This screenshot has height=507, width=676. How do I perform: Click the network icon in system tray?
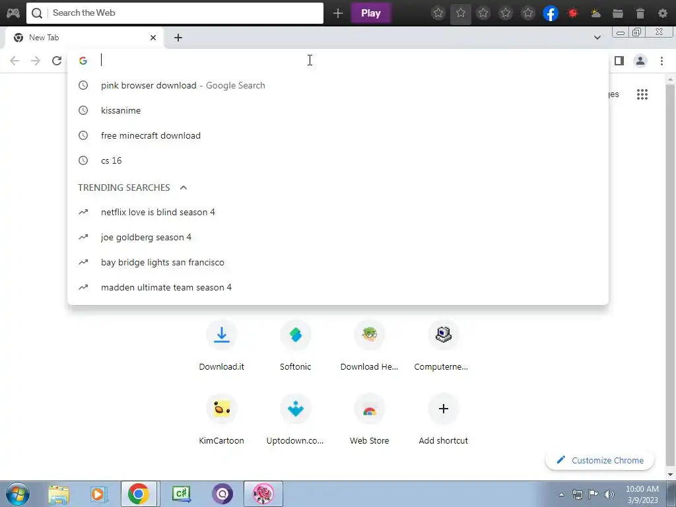coord(577,494)
